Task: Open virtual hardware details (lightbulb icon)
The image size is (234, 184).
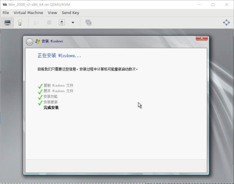Action: (20, 22)
